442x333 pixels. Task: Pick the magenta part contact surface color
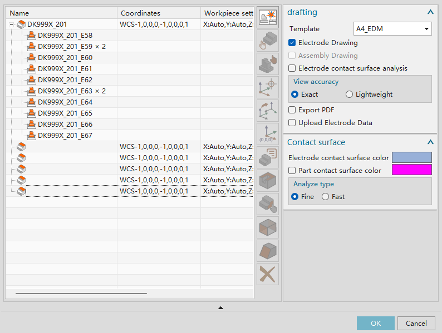coord(411,170)
